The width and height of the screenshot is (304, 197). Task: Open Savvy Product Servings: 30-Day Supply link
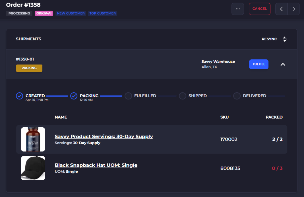coord(104,136)
